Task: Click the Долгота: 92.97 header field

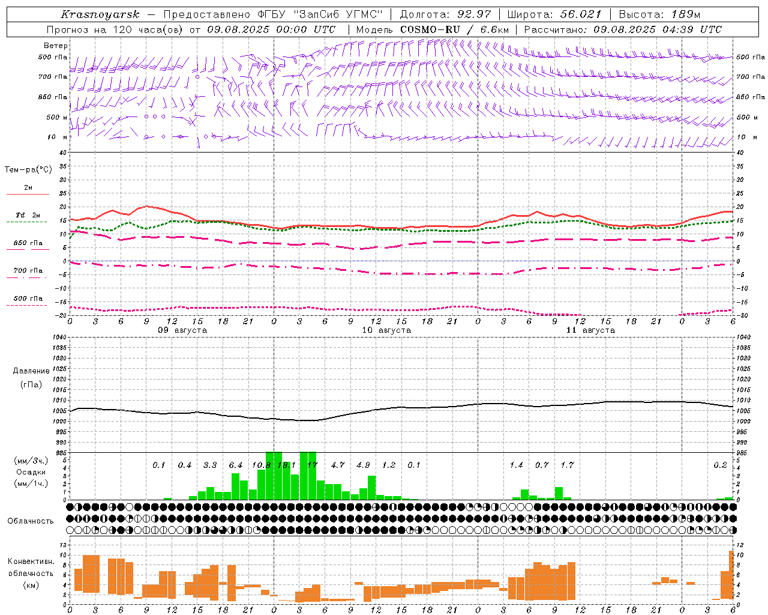Action: point(445,14)
